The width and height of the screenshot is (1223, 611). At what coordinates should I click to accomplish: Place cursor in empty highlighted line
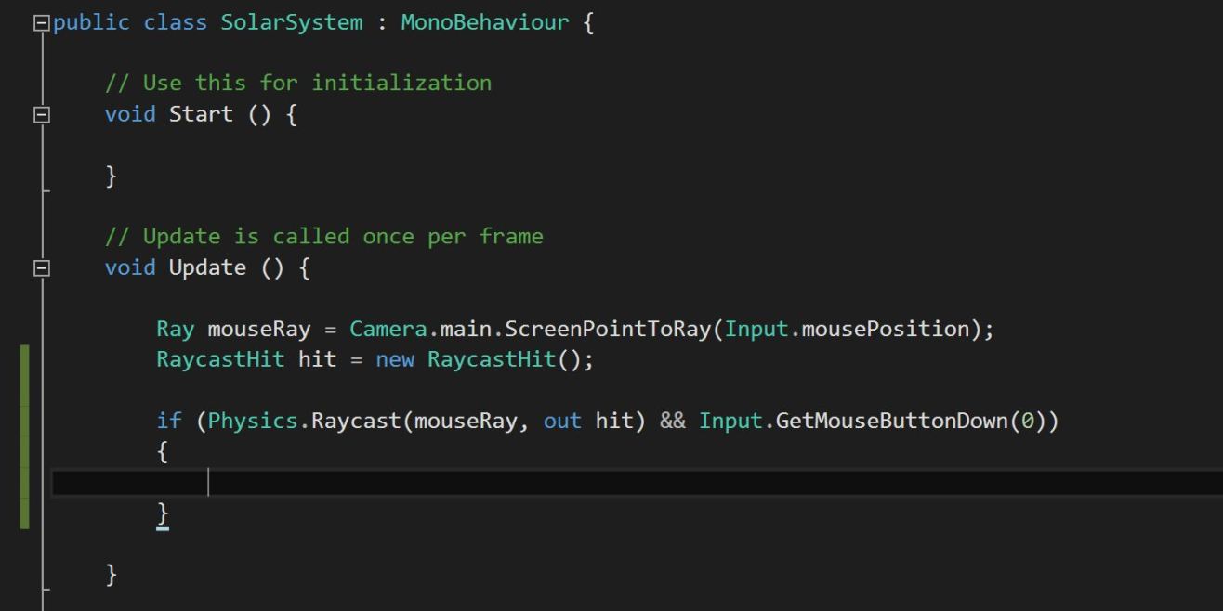point(558,483)
